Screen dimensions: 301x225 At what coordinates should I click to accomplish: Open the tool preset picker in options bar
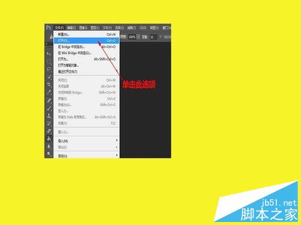(51, 37)
